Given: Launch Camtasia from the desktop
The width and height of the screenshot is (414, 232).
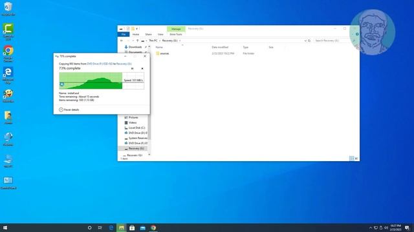Looking at the screenshot, I should click(8, 32).
